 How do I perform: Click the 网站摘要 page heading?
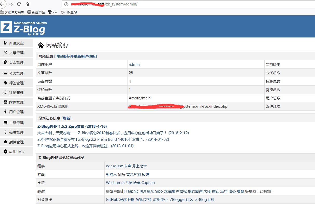[57, 45]
